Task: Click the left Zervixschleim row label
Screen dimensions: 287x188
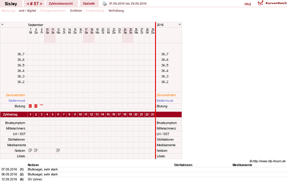Action: [x=15, y=95]
